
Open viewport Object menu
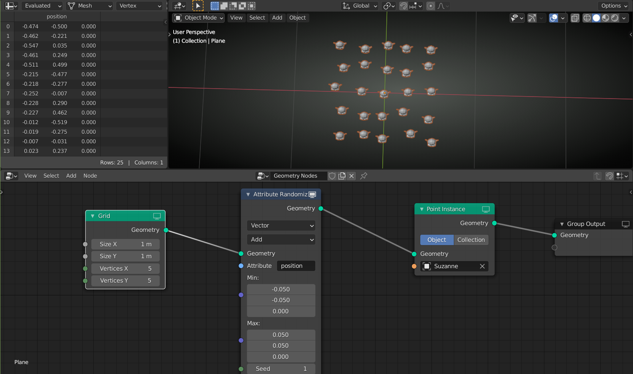(297, 18)
